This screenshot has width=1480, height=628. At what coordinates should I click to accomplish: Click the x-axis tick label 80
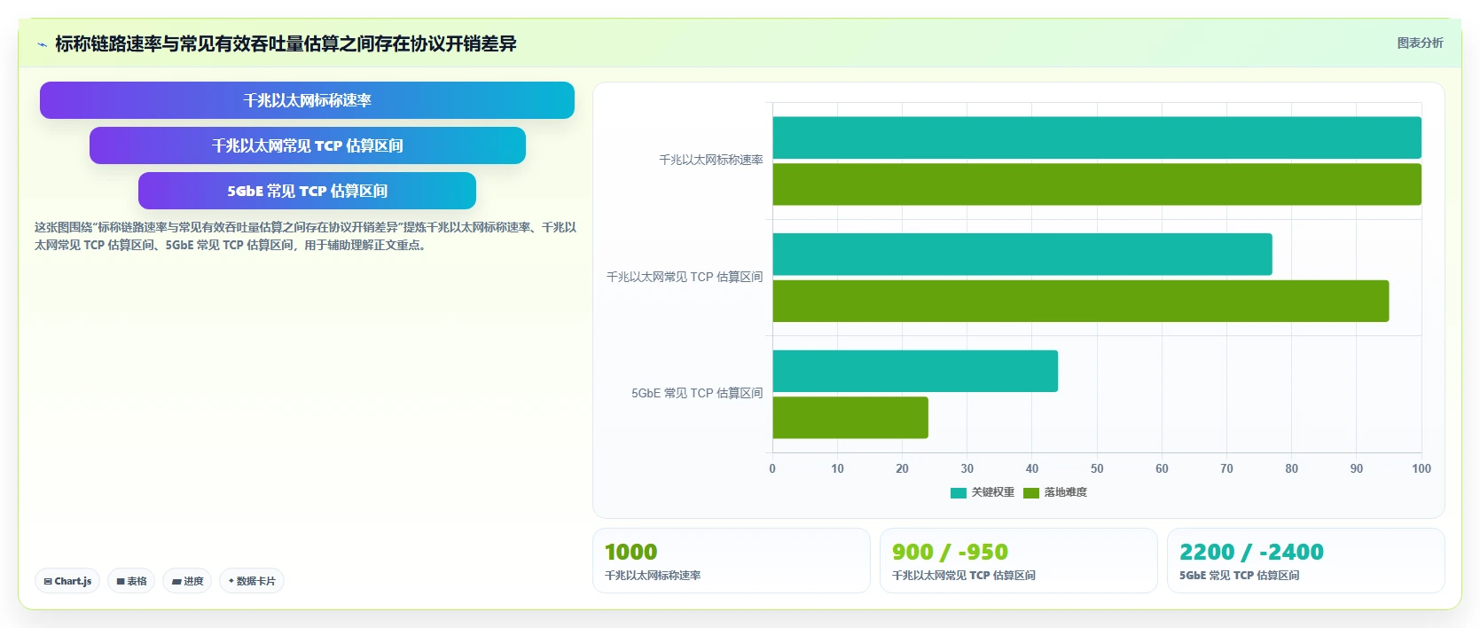click(x=1291, y=468)
